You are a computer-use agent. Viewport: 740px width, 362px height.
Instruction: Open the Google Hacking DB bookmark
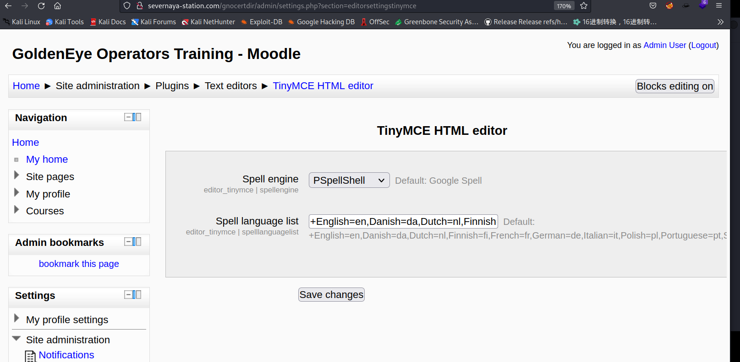(x=321, y=22)
